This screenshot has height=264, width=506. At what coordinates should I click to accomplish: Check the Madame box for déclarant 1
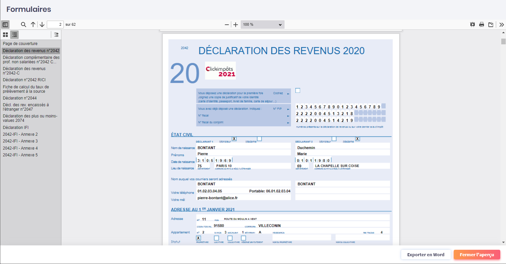coord(259,139)
